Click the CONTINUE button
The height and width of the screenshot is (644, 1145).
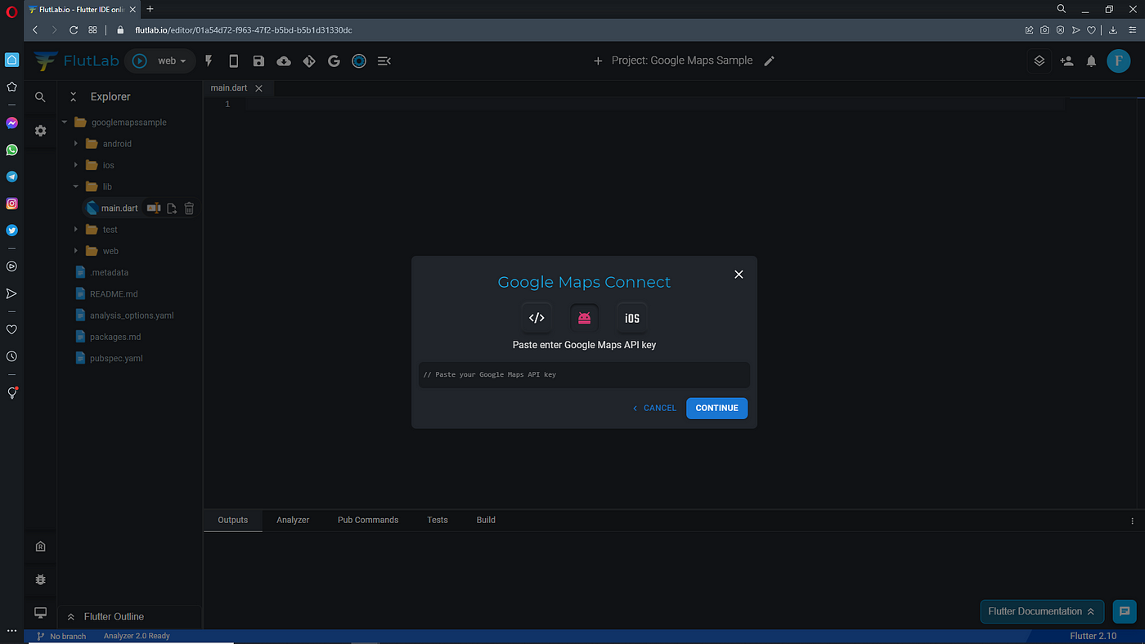click(716, 408)
